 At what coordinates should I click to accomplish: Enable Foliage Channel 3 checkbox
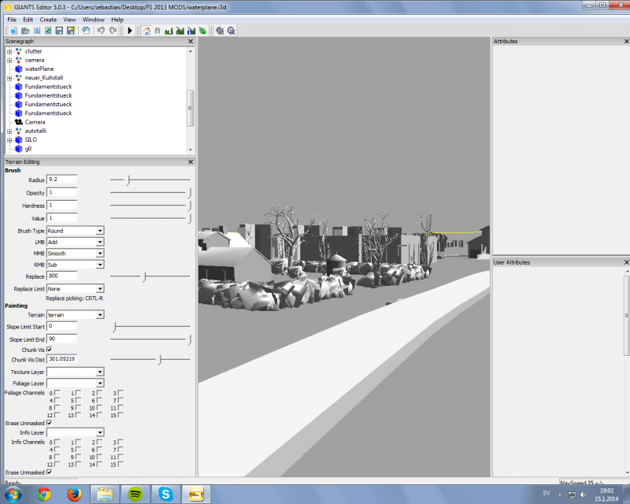pos(120,393)
